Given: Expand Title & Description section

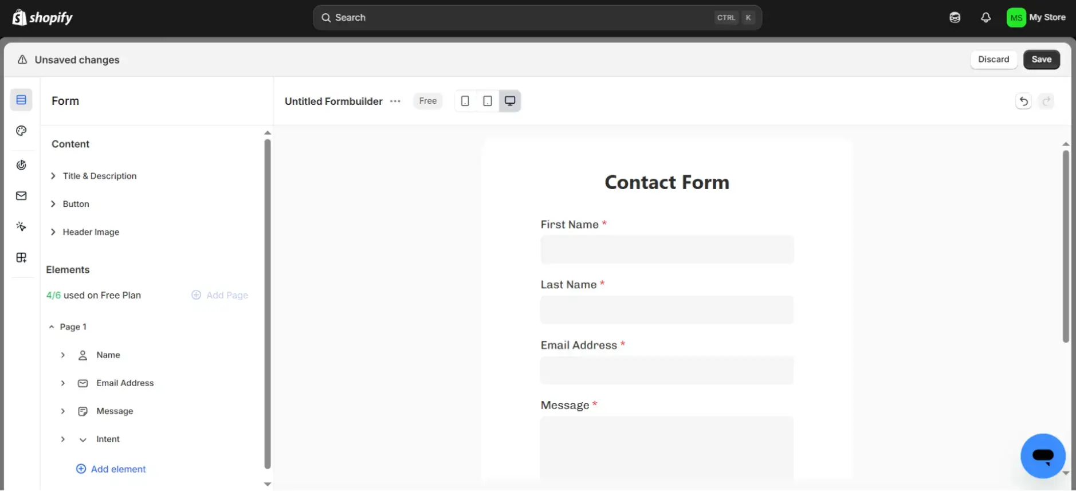Looking at the screenshot, I should pyautogui.click(x=53, y=176).
